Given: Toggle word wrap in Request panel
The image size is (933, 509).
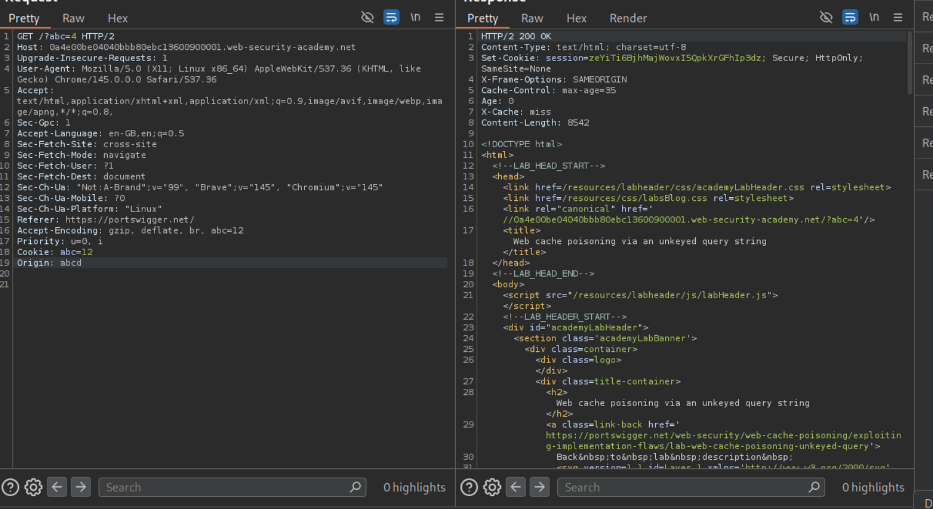Looking at the screenshot, I should [x=391, y=17].
